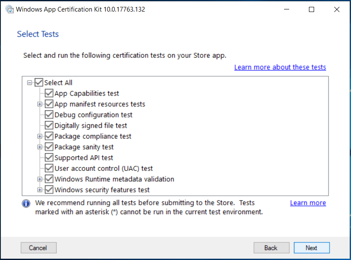Toggle User account control (UAC) test checkbox
This screenshot has width=351, height=260.
(x=49, y=168)
